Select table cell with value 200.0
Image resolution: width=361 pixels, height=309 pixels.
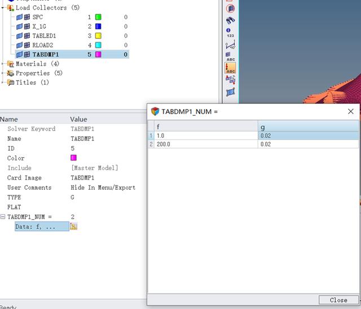[206, 144]
